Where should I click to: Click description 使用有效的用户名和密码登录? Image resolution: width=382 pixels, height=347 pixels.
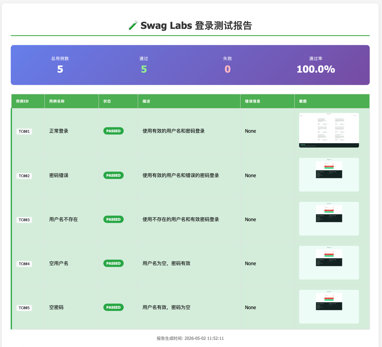pos(173,131)
